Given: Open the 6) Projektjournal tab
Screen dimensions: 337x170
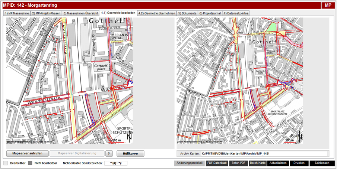Looking at the screenshot, I should (x=210, y=13).
